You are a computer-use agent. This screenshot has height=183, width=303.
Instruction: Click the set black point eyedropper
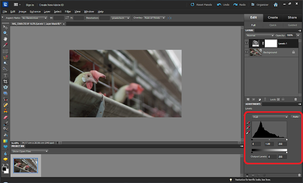coord(248,123)
